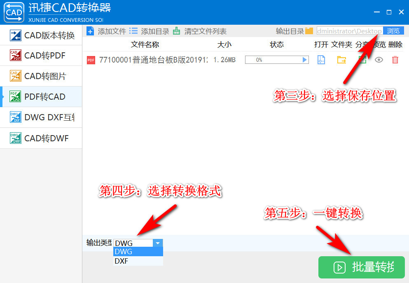409x283 pixels.
Task: Click the CAD转PDF red icon
Action: [15, 55]
